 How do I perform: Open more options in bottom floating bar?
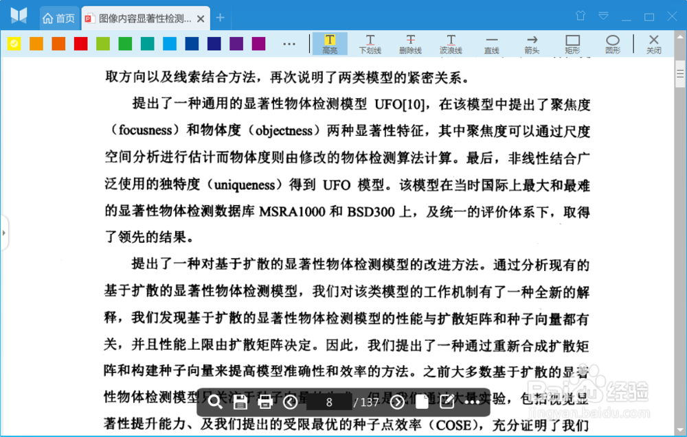click(x=471, y=402)
